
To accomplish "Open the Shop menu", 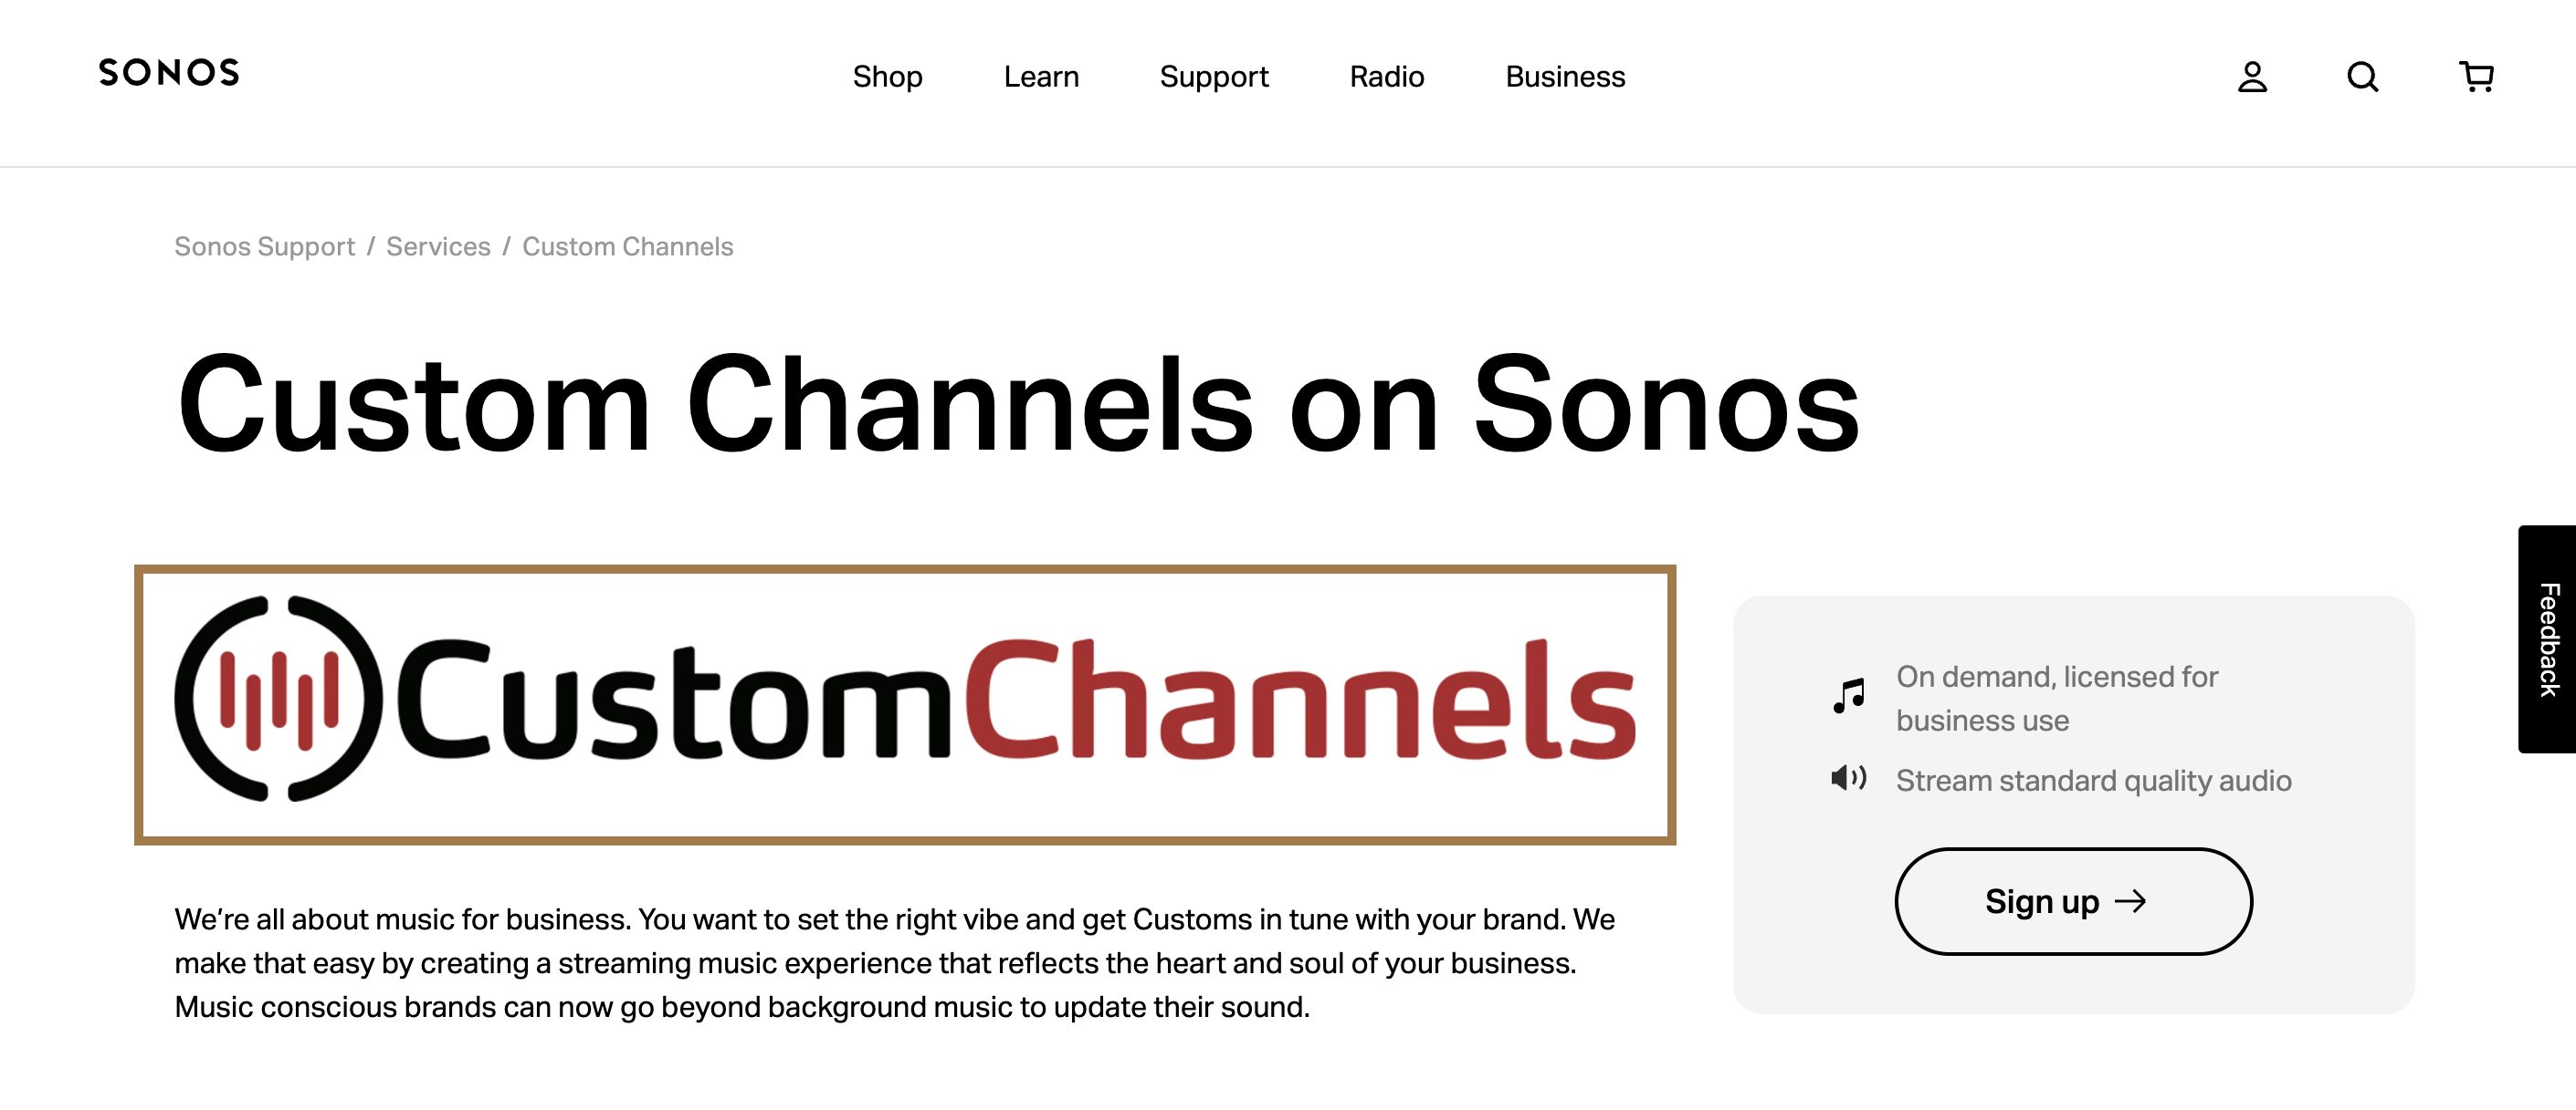I will [887, 77].
